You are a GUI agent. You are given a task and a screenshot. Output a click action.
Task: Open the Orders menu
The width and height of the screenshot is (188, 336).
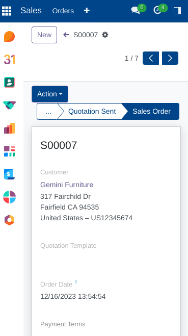point(63,11)
